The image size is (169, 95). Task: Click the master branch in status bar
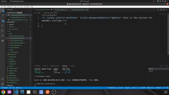tap(5, 88)
